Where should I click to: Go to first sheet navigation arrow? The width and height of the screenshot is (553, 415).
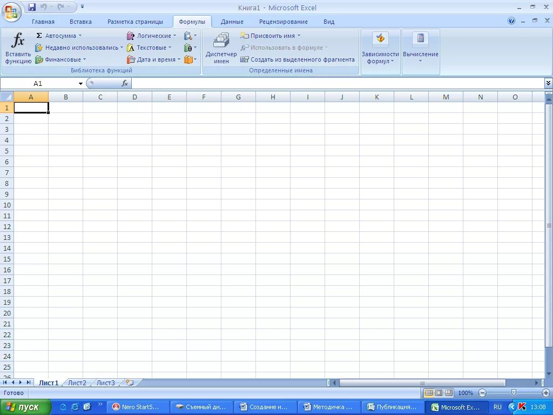point(5,383)
